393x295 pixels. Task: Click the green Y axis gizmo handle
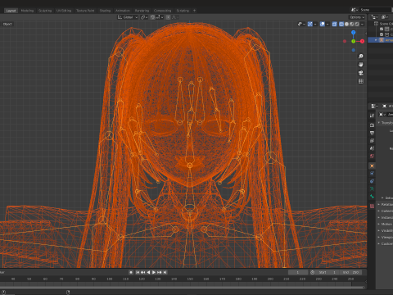point(354,41)
